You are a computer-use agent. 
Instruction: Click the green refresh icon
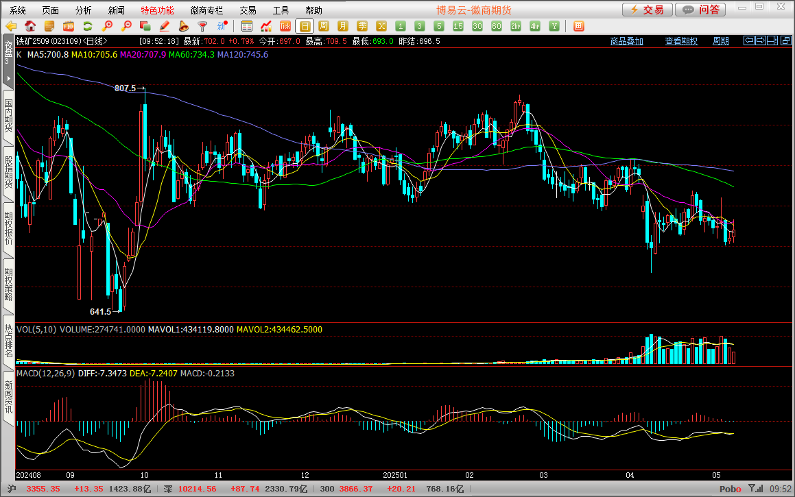click(x=87, y=26)
